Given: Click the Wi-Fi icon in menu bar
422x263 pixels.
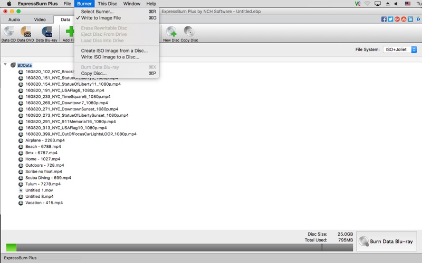Looking at the screenshot, I should (x=367, y=4).
